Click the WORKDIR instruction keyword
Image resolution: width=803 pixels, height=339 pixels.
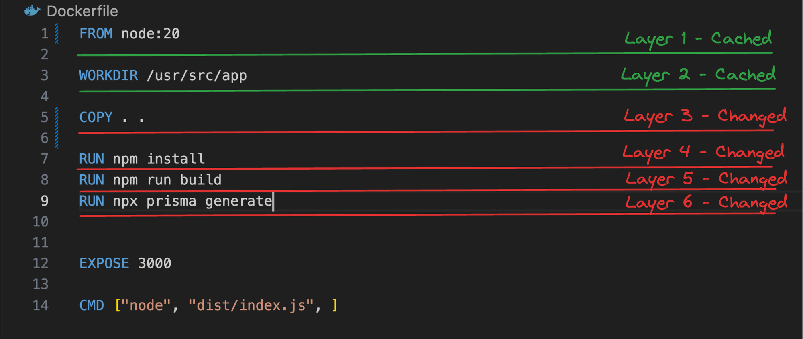tap(108, 75)
